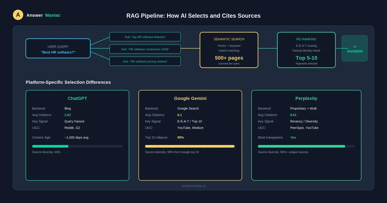Click the 'Answer Maniac' brand name
Viewport: 387px width, 203px height.
pos(43,15)
